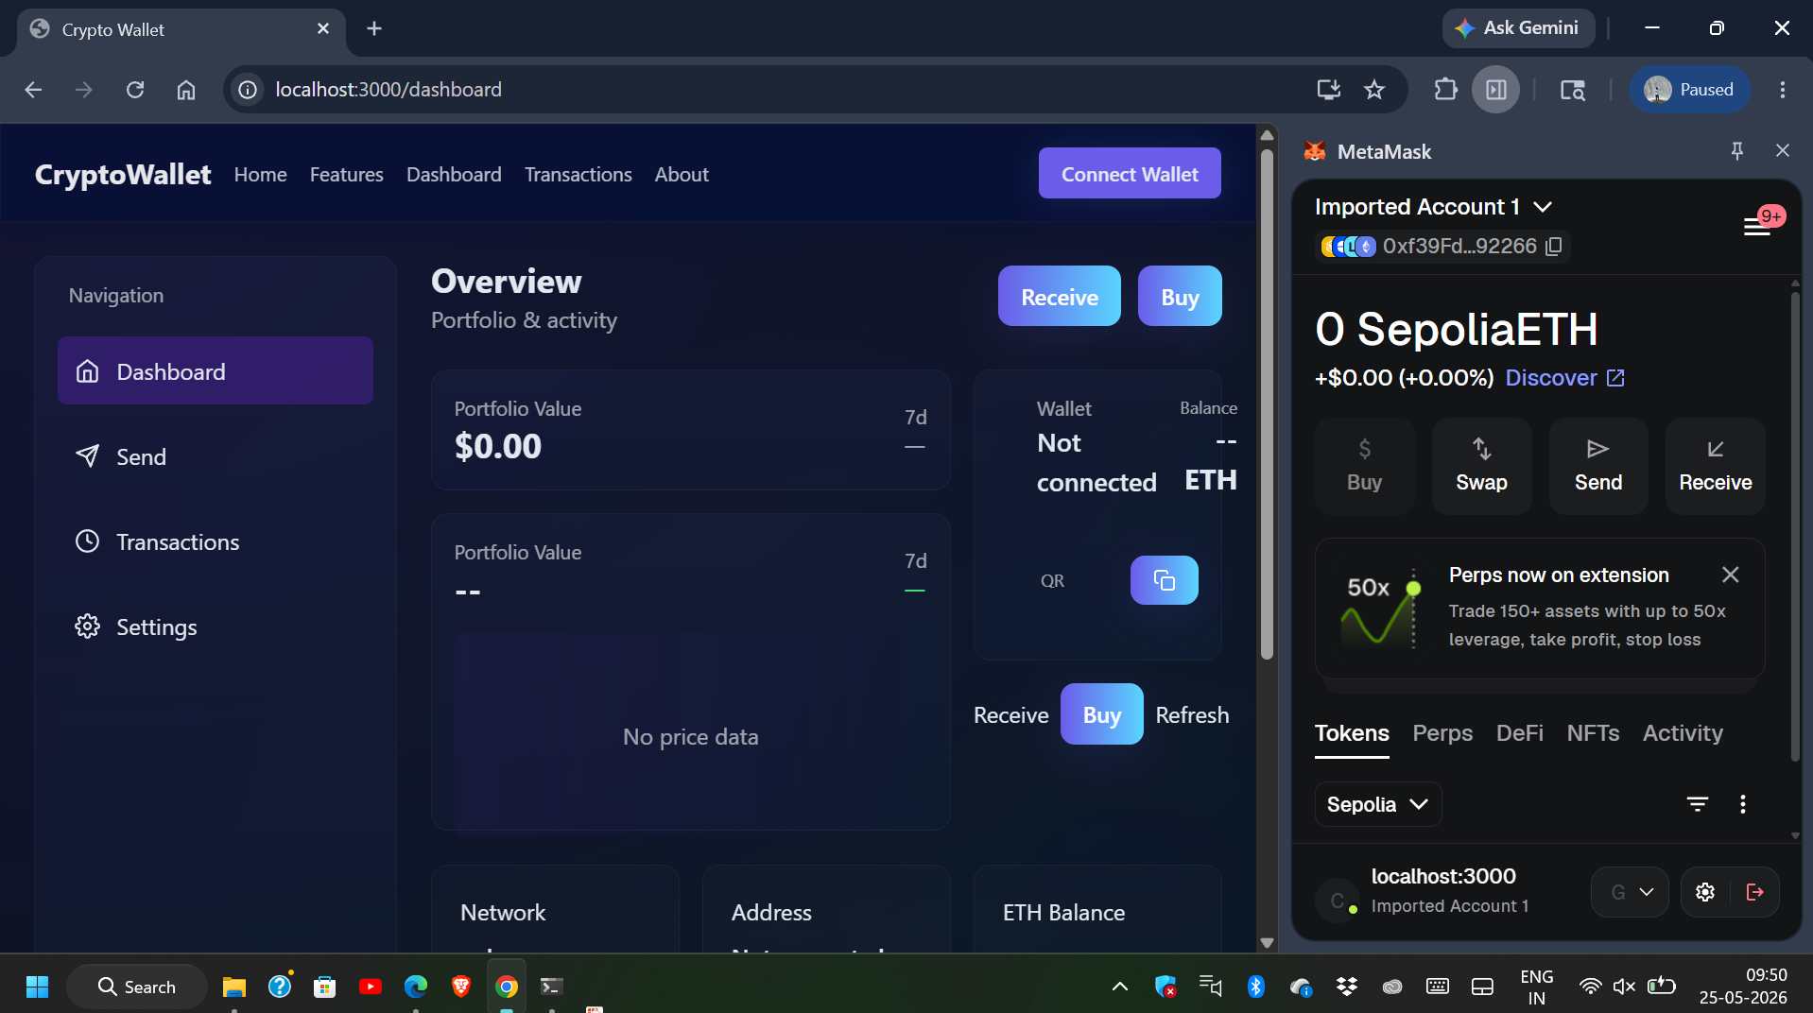The height and width of the screenshot is (1013, 1813).
Task: Switch to the NFTs tab
Action: 1593,733
